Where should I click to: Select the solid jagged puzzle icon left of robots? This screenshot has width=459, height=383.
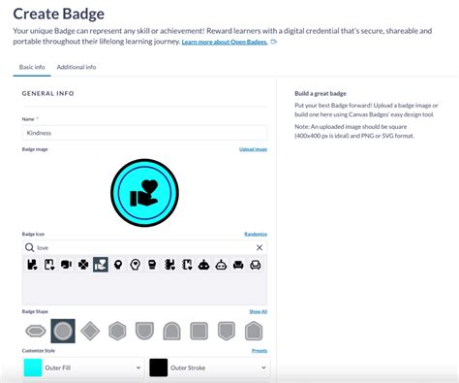(x=169, y=265)
